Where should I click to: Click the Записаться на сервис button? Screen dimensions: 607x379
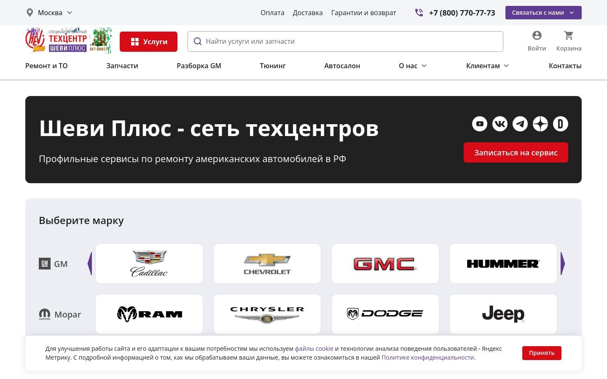tap(516, 152)
